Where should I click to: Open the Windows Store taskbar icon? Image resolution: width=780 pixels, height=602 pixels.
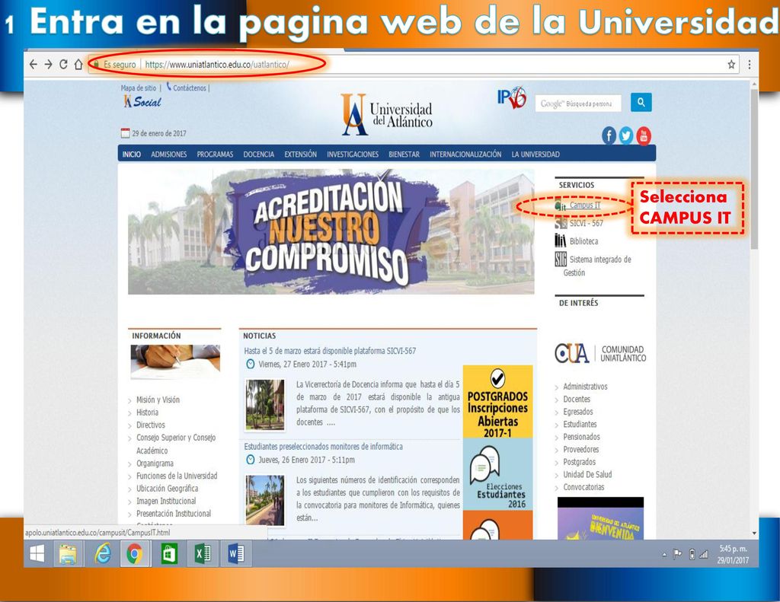[168, 554]
